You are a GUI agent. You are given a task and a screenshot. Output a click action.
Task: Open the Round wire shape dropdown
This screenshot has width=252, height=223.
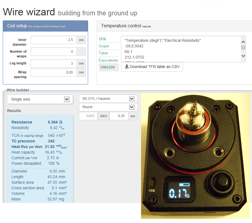point(108,107)
